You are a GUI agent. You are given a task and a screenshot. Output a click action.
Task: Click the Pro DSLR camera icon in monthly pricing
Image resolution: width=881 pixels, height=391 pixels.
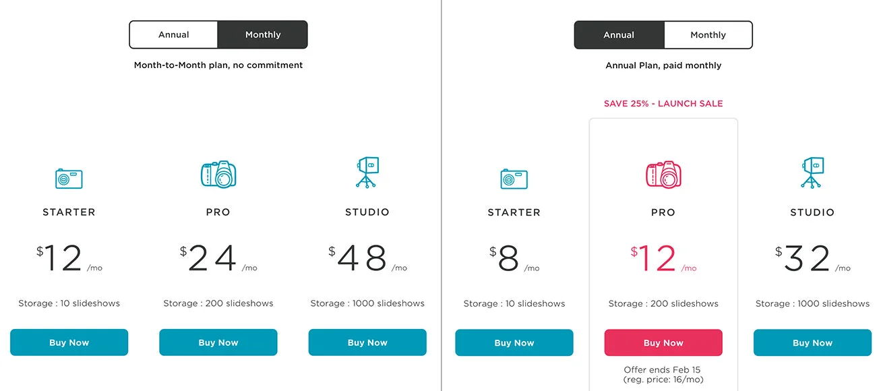click(x=218, y=175)
